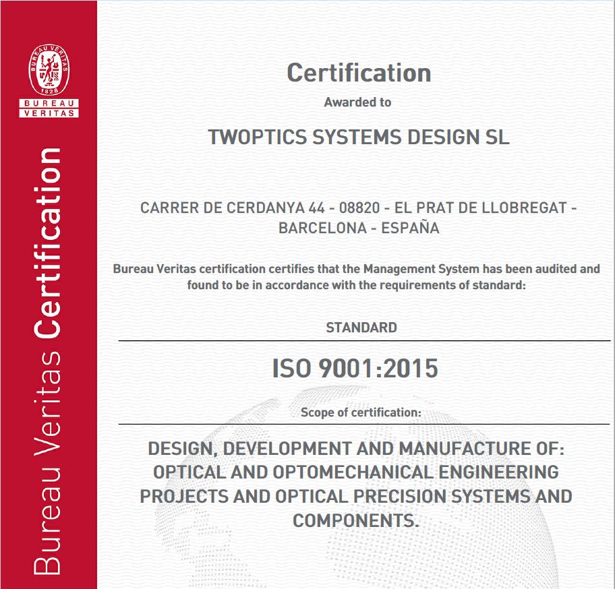615x589 pixels.
Task: Click the 'Awarded to' text
Action: point(357,102)
